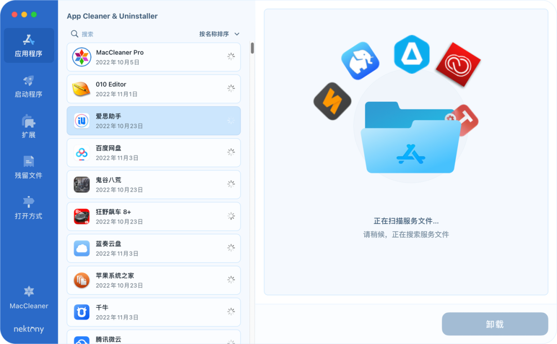Screen dimensions: 557x344
Task: Select the 狂野飙车 8+ app icon
Action: [x=81, y=216]
